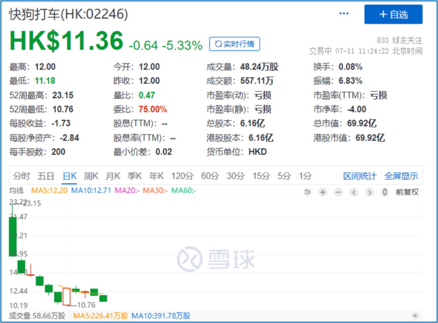
Task: Click the reset chart view icon
Action: coord(307,192)
